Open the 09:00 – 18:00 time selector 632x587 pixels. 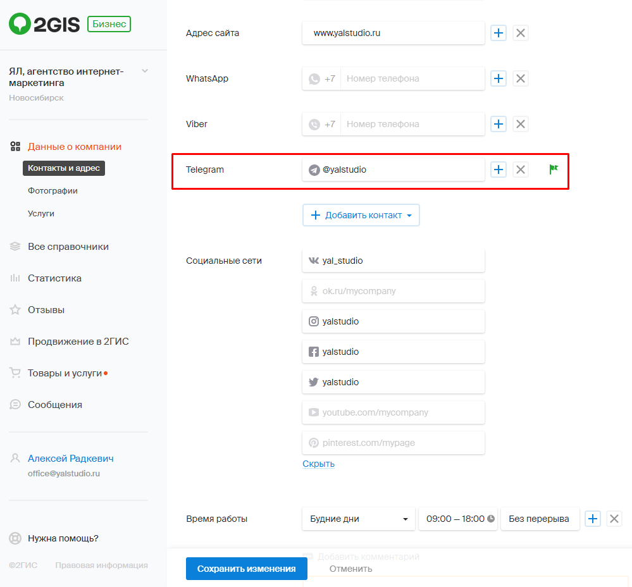point(458,519)
